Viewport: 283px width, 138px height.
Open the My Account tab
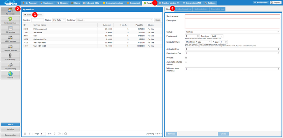point(29,3)
